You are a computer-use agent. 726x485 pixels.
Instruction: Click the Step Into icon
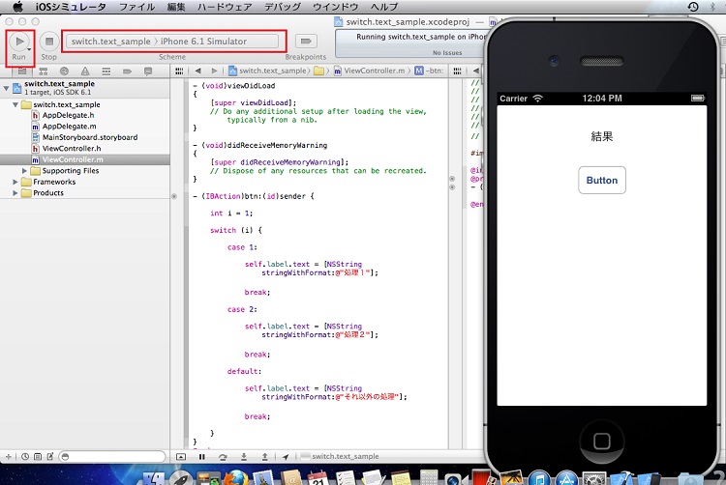click(244, 457)
